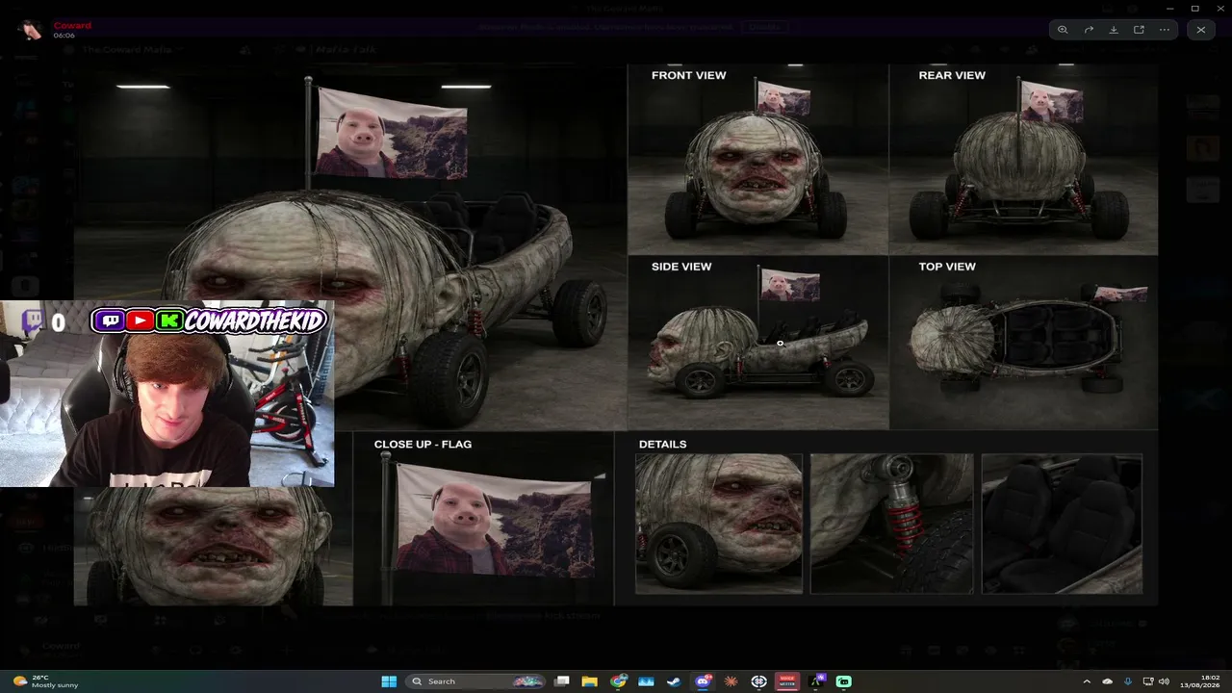The height and width of the screenshot is (693, 1232).
Task: Select the red suspension spring detail thumbnail
Action: 891,524
